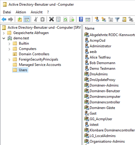Click the add-to-group toolbar icon
This screenshot has width=135, height=145.
coord(131,19)
